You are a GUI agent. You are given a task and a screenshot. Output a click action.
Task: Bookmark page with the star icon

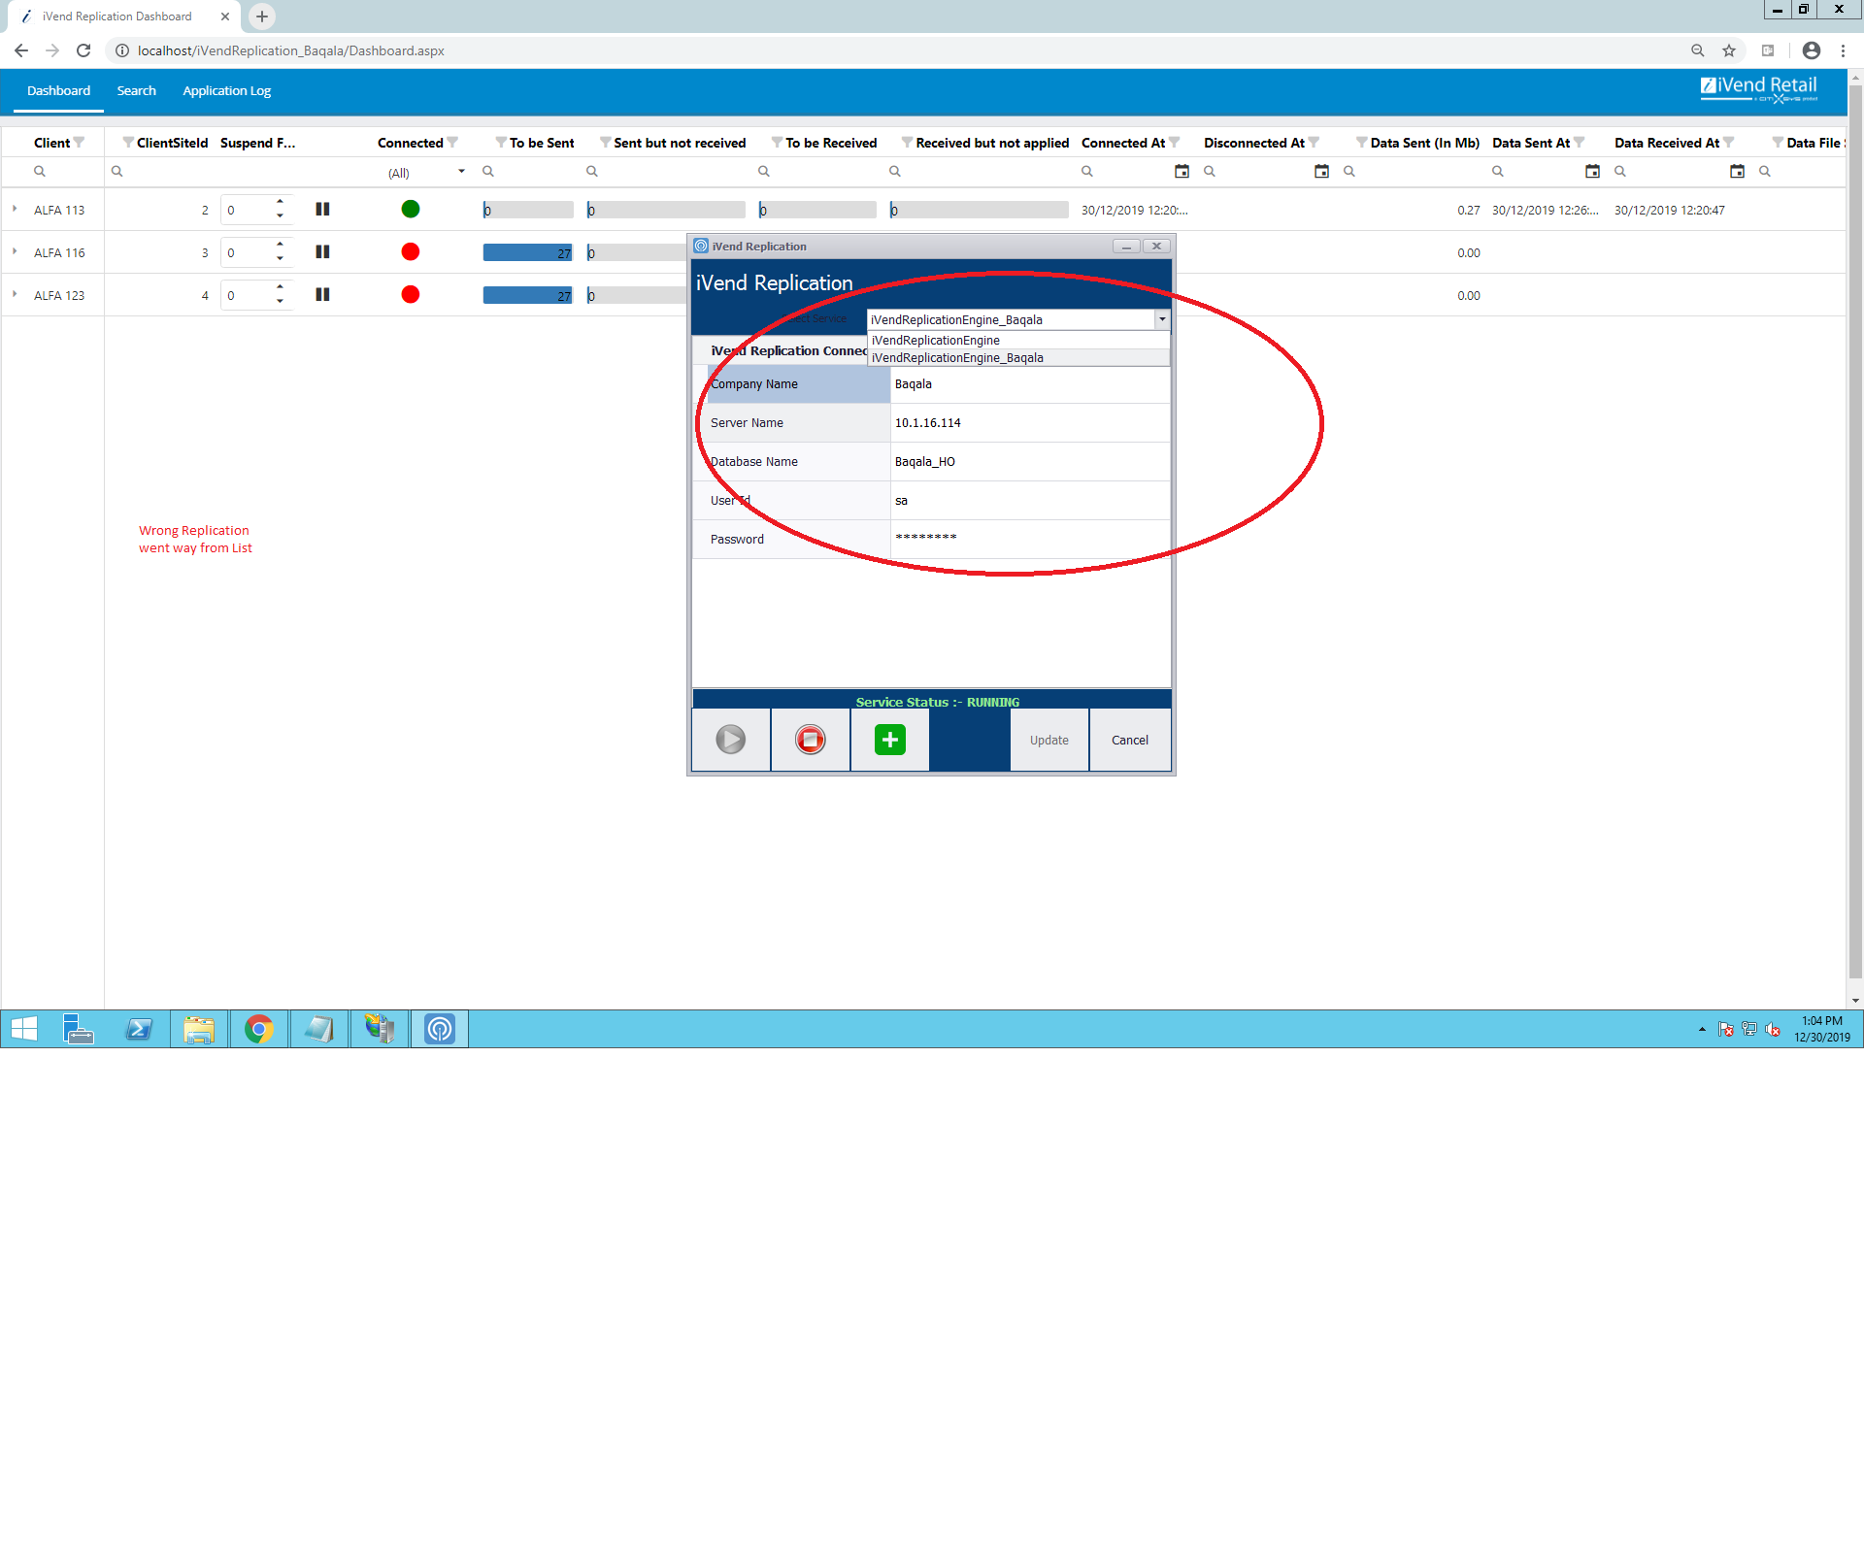(1729, 50)
